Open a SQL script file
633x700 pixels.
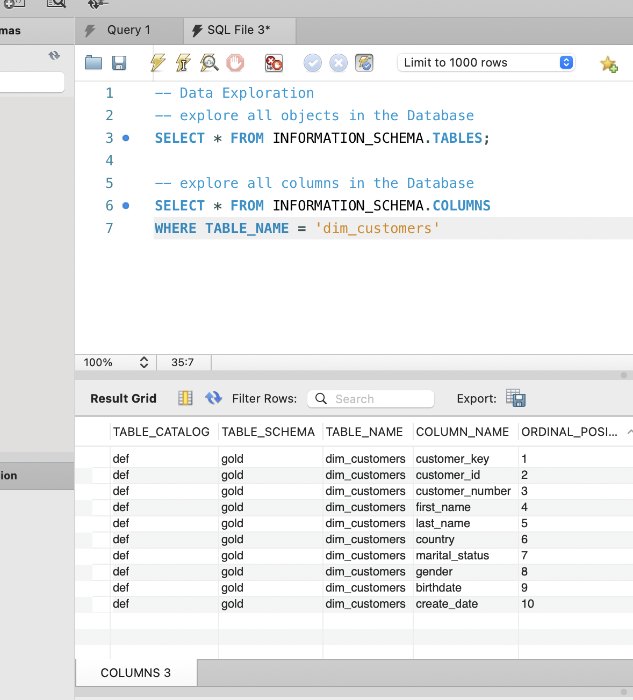[x=93, y=63]
